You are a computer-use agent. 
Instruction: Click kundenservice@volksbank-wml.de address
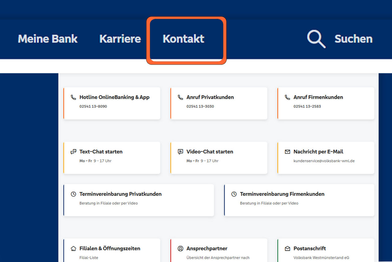(324, 161)
